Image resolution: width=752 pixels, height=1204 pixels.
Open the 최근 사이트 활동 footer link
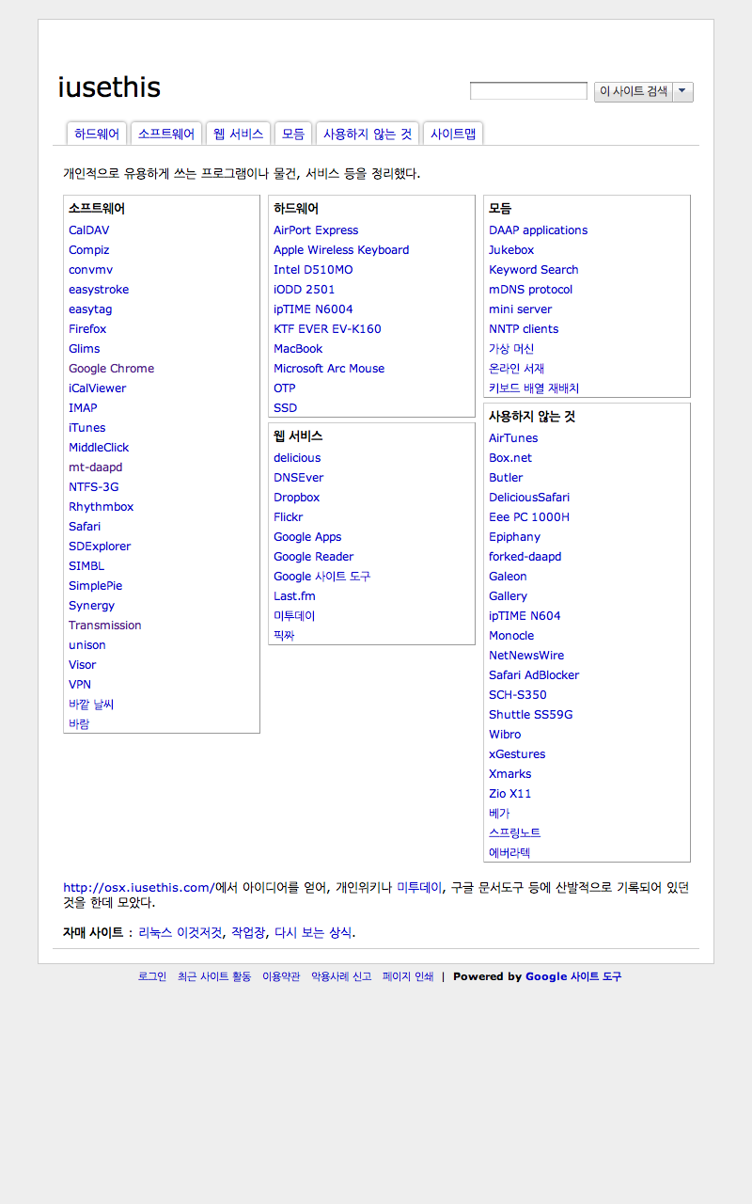214,977
